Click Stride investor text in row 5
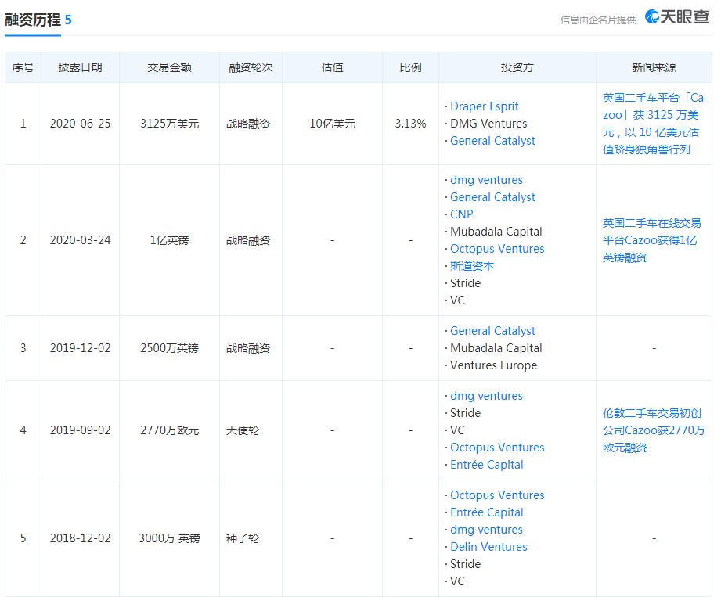721x597 pixels. [465, 564]
